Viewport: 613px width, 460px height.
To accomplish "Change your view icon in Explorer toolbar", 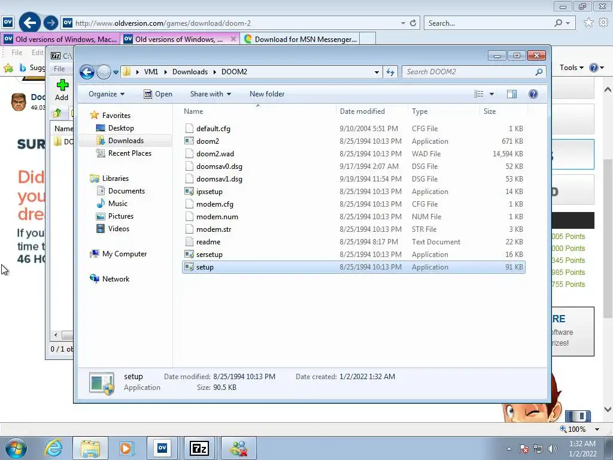I will pos(478,94).
